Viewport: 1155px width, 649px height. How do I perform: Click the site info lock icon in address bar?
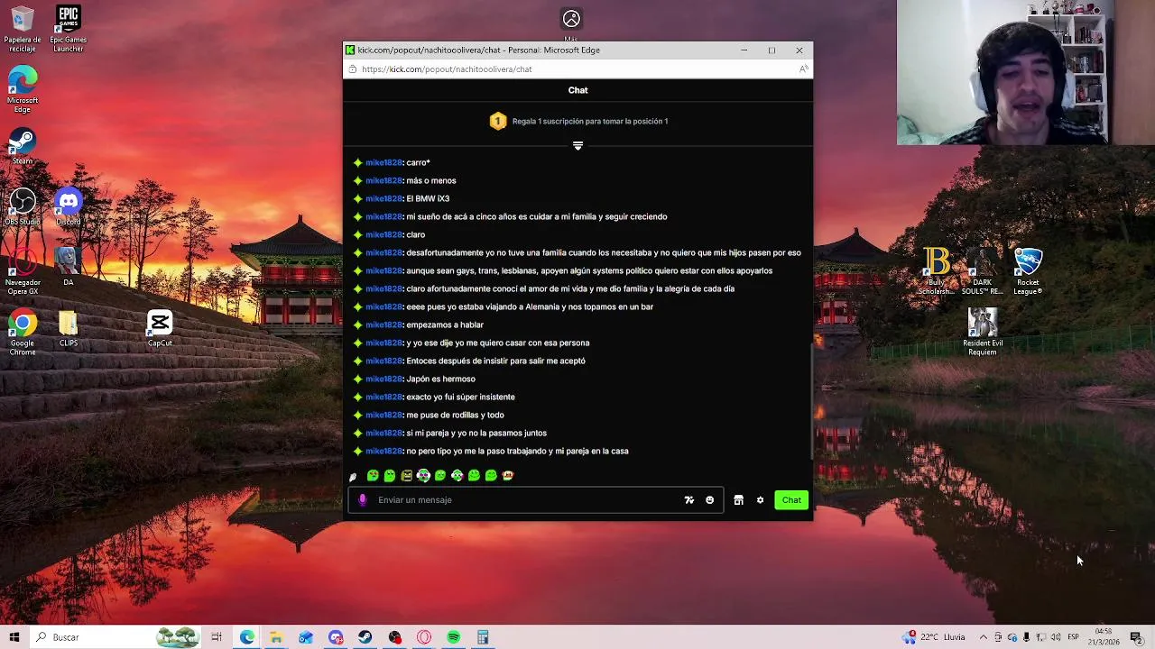pyautogui.click(x=353, y=69)
